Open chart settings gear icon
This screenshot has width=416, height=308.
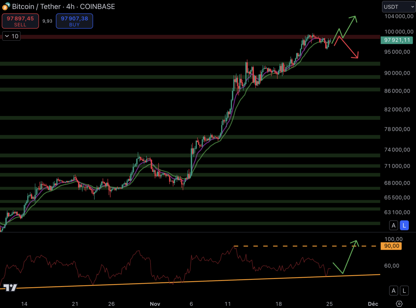coord(399,304)
